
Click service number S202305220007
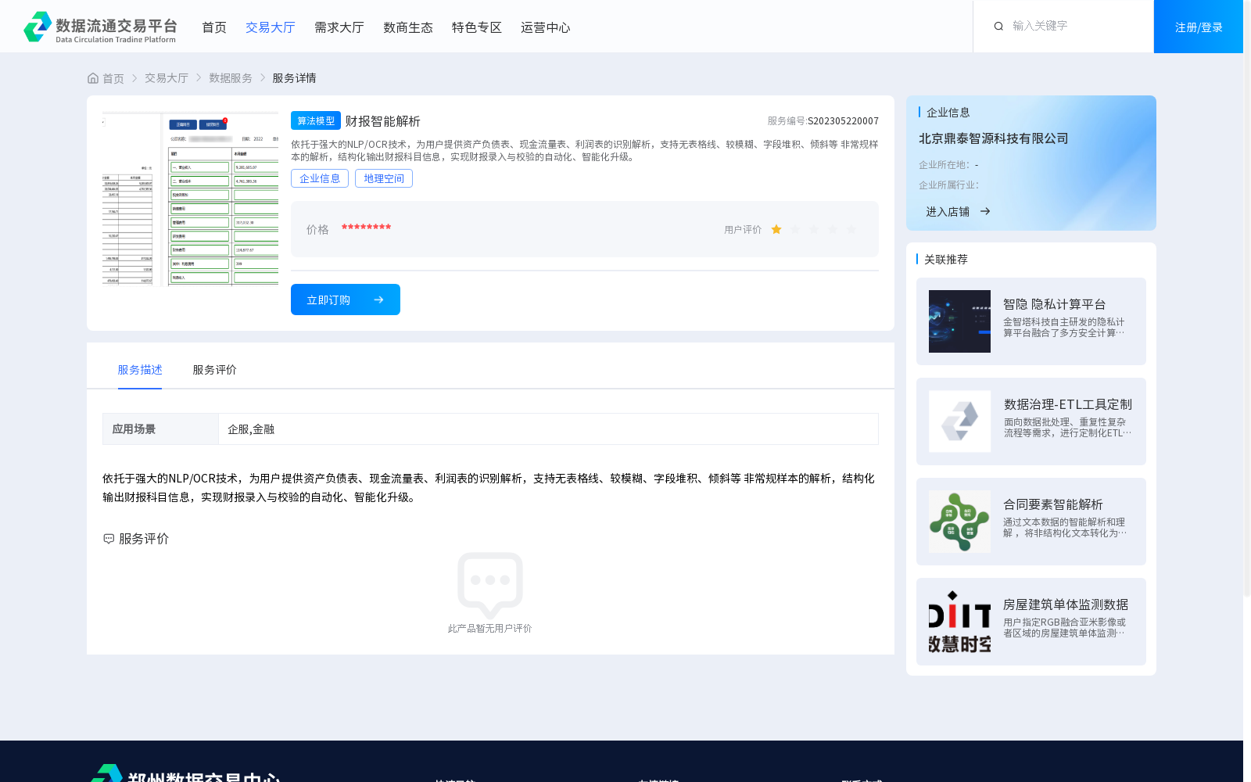844,121
